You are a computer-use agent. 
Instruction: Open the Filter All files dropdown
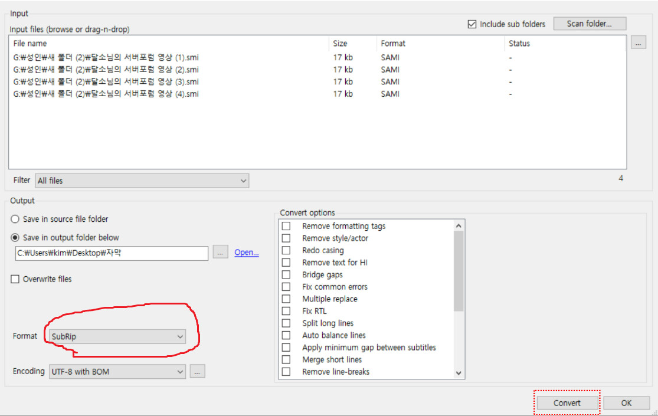click(x=142, y=181)
